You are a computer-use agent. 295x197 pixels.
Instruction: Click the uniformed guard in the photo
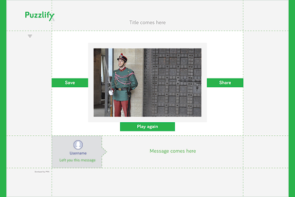123,85
